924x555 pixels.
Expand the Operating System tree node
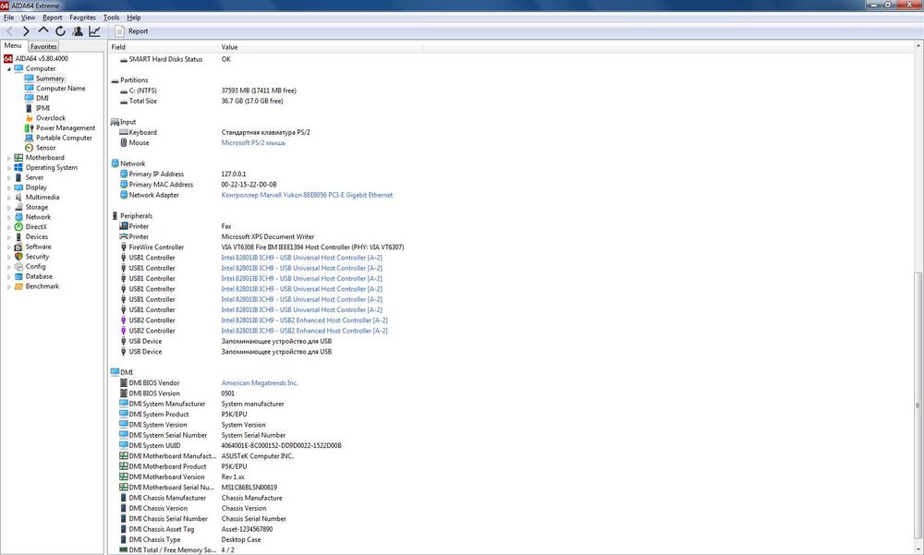[x=9, y=168]
